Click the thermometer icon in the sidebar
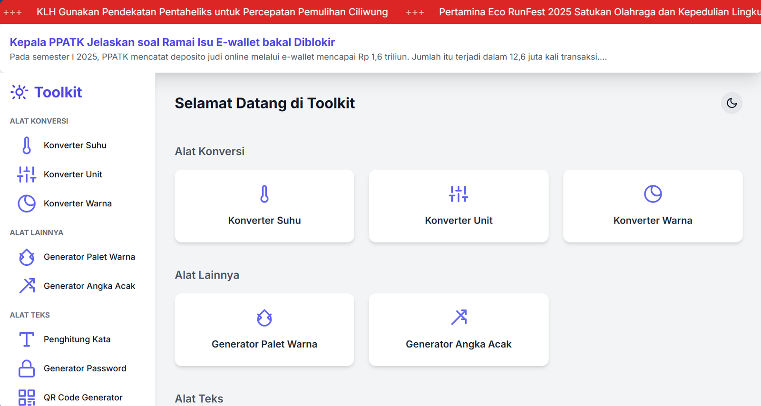Image resolution: width=761 pixels, height=406 pixels. 27,145
